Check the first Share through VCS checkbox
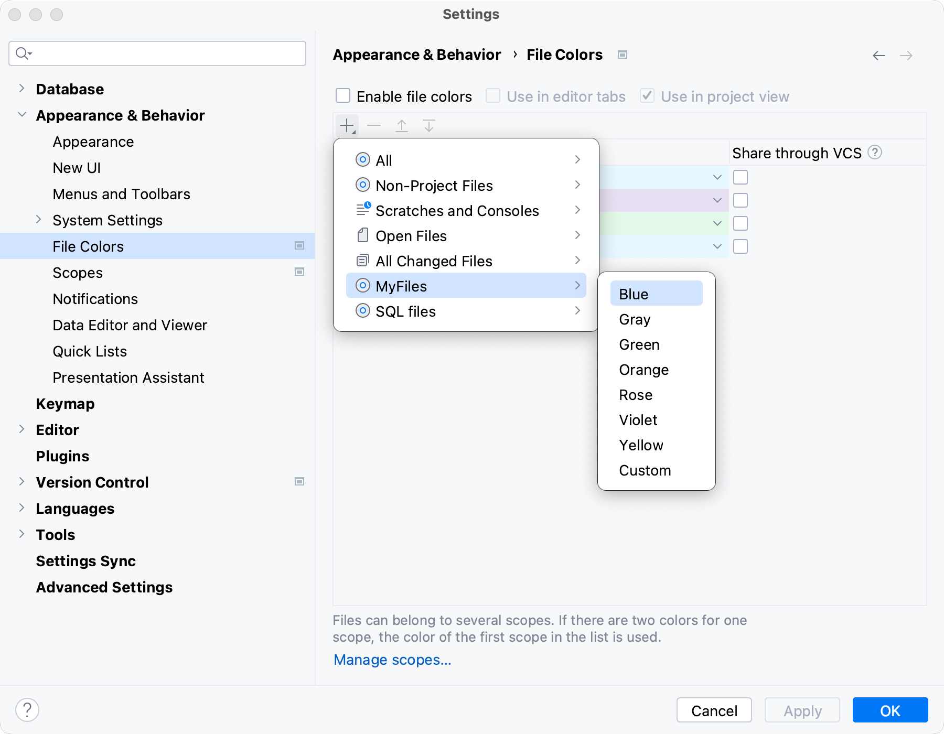 [x=741, y=177]
